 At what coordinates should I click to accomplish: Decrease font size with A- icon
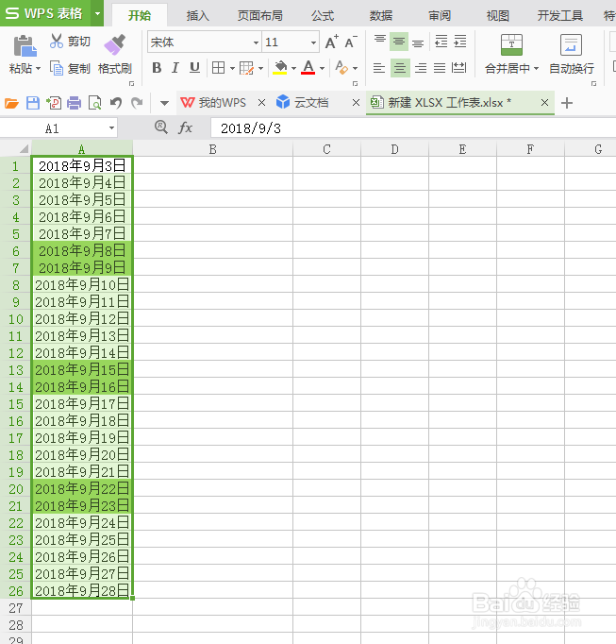tap(351, 42)
